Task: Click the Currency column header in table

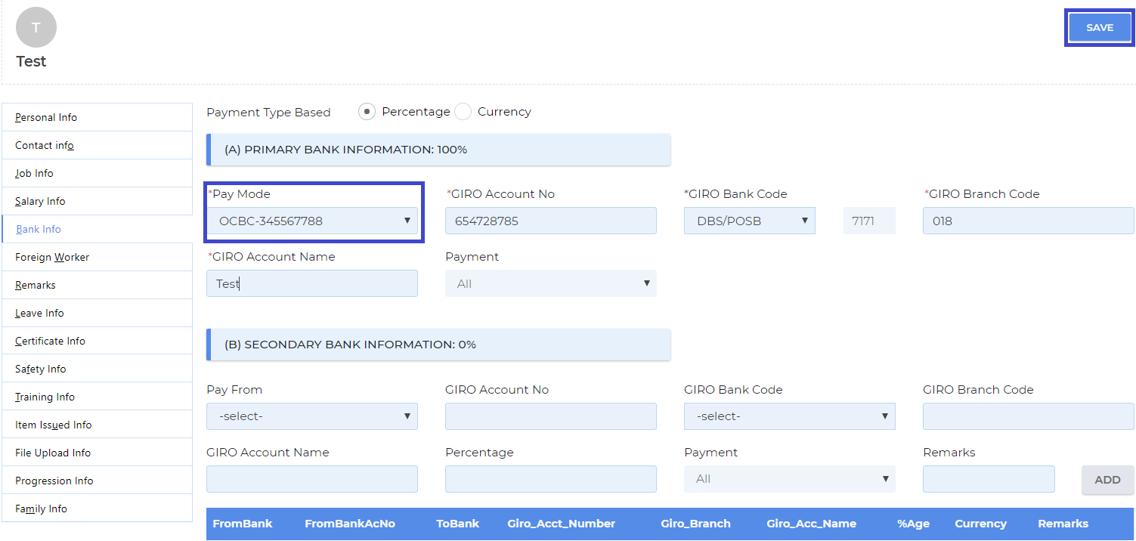Action: (980, 524)
